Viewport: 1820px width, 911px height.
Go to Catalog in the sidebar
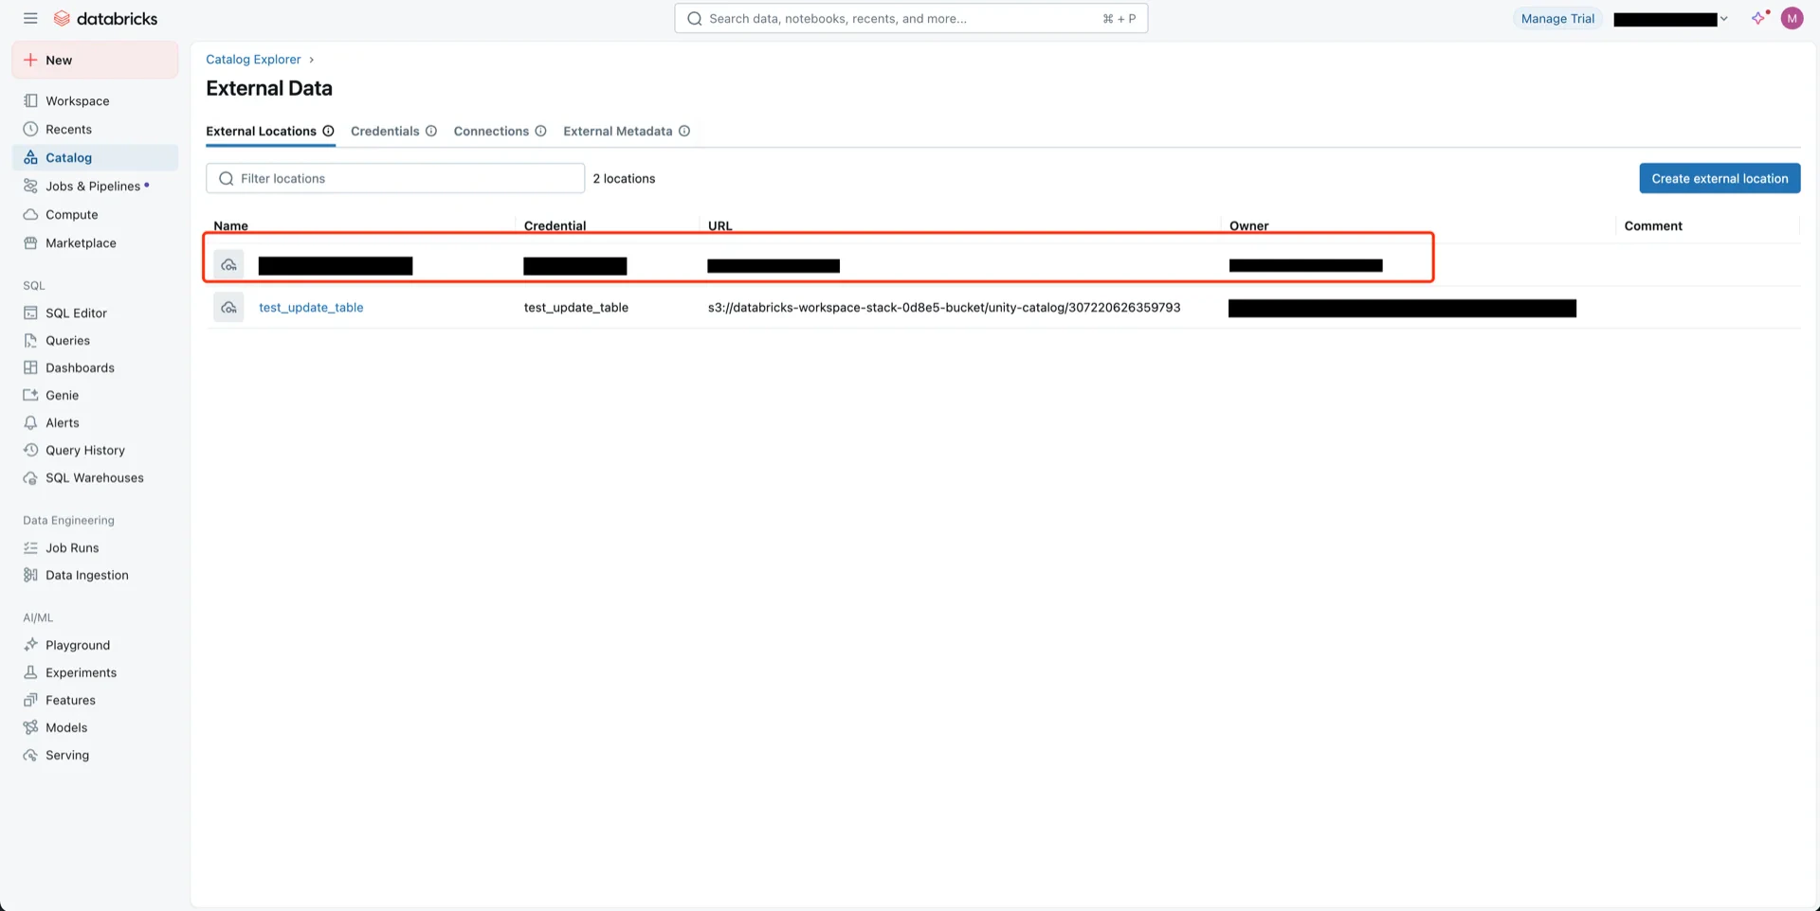coord(95,157)
